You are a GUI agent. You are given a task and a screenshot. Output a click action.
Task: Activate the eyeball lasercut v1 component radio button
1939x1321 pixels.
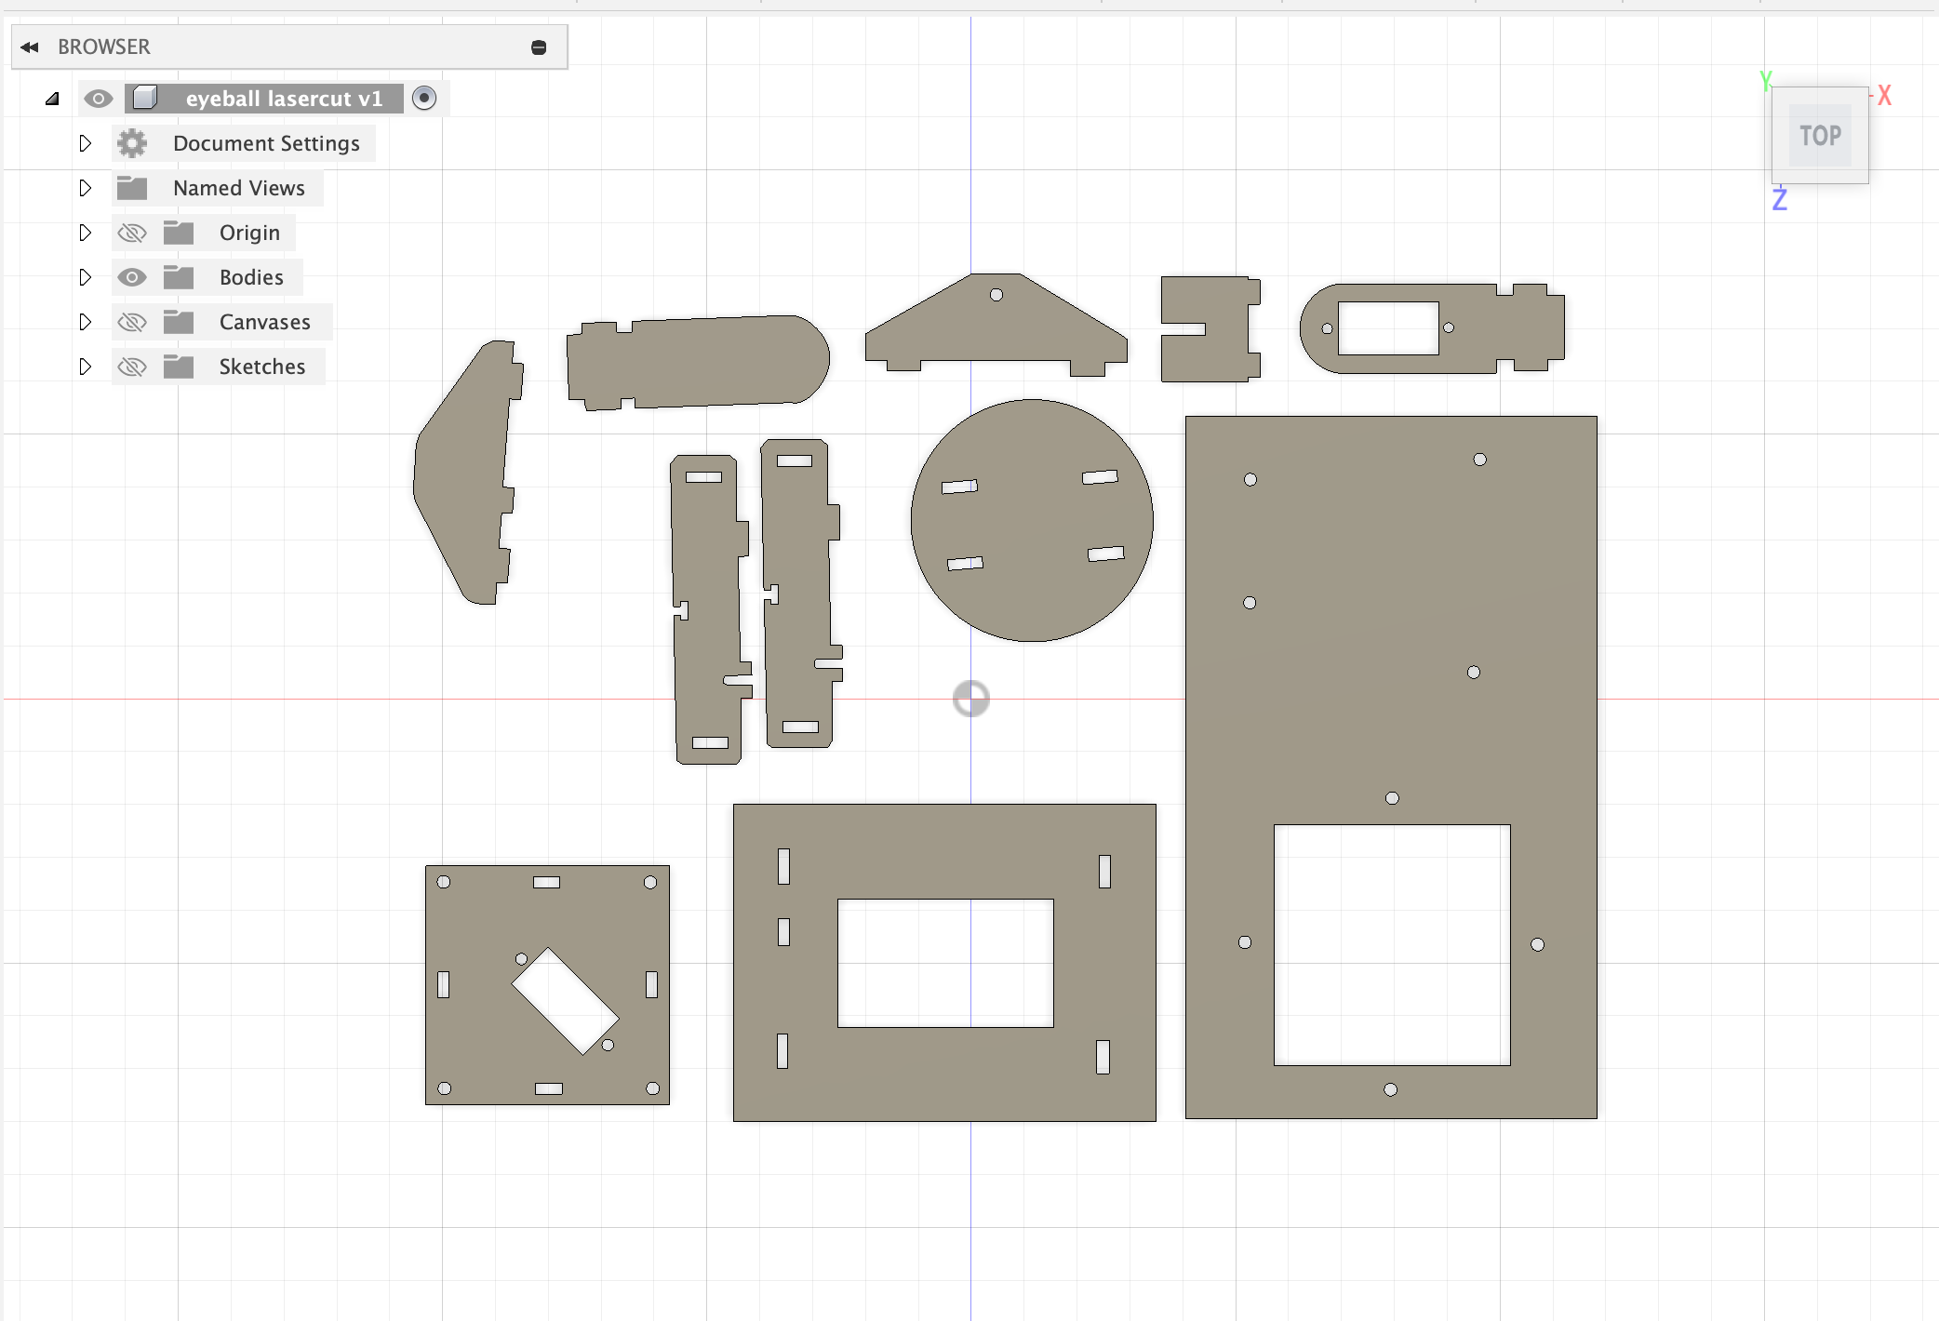(424, 98)
